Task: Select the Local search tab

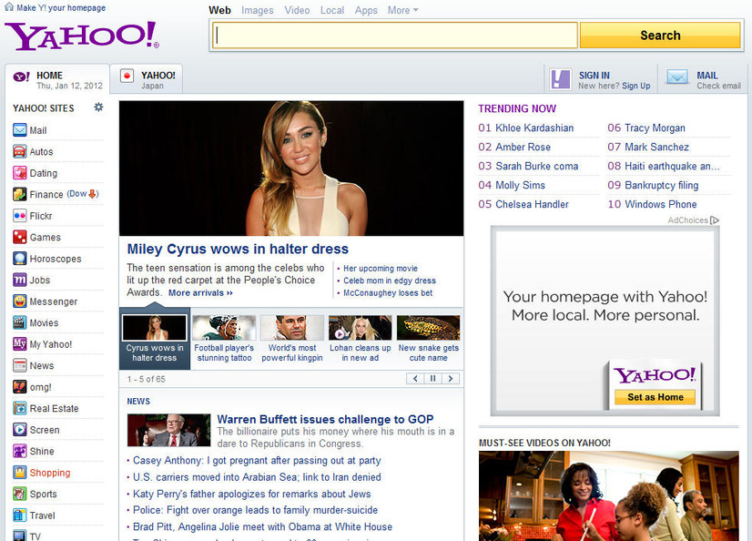Action: (332, 10)
